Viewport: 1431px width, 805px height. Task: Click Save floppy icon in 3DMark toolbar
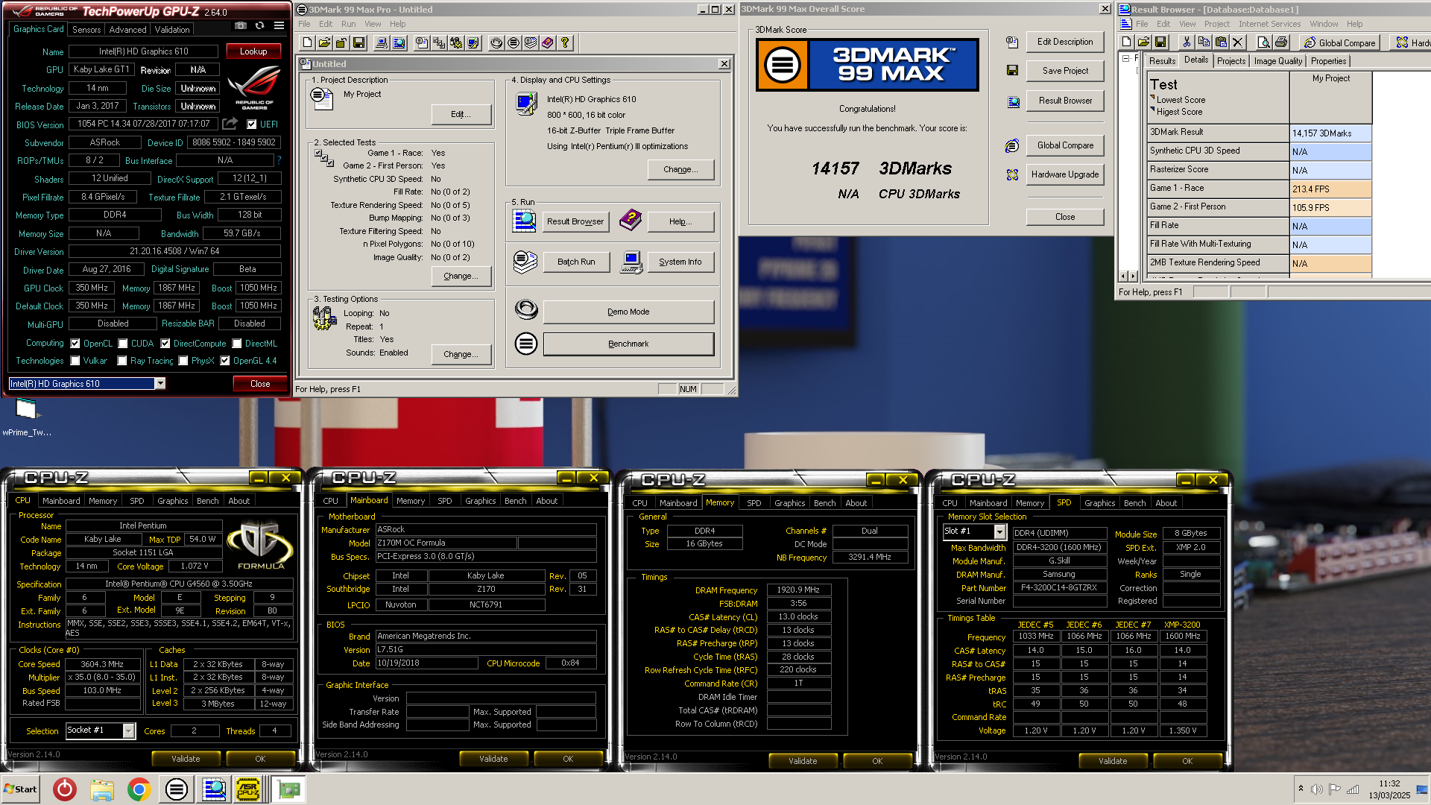coord(358,42)
